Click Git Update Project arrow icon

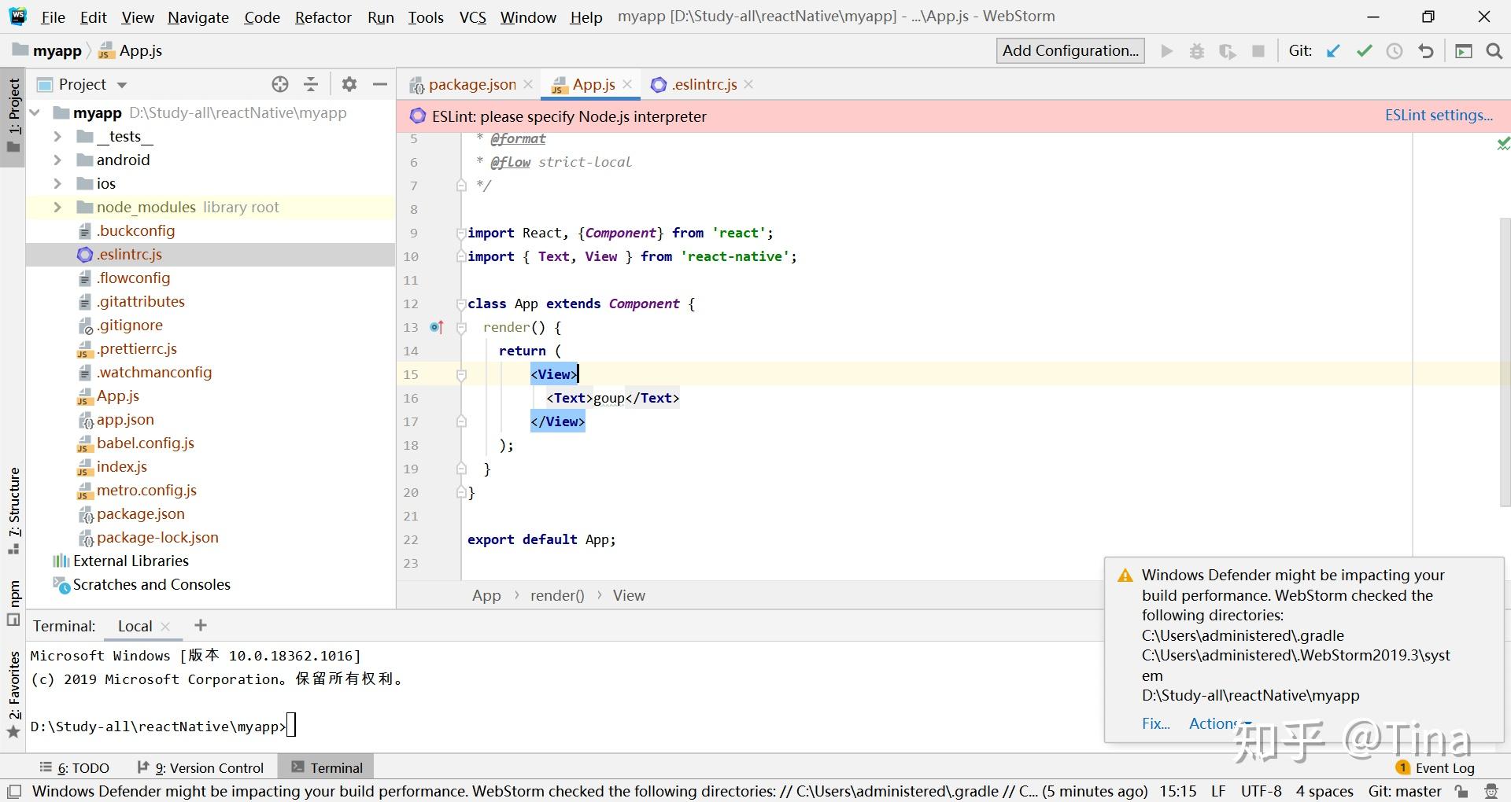pos(1333,51)
